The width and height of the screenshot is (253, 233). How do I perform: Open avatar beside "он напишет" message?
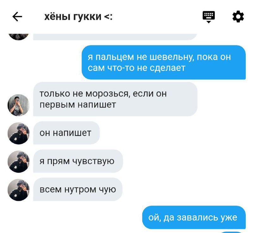pyautogui.click(x=18, y=133)
